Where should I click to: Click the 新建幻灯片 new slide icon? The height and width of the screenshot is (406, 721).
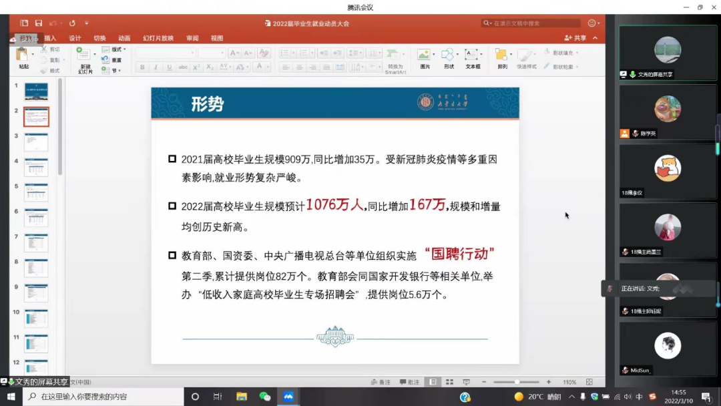[x=85, y=59]
